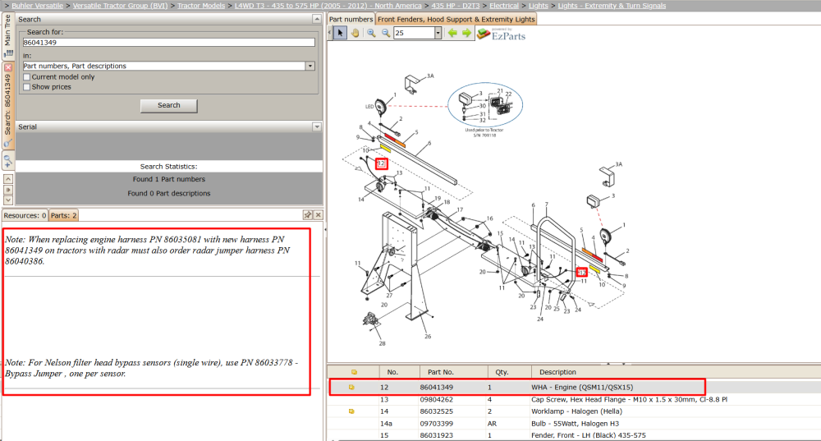Image resolution: width=821 pixels, height=441 pixels.
Task: Open the Electrical breadcrumb link
Action: tap(504, 5)
